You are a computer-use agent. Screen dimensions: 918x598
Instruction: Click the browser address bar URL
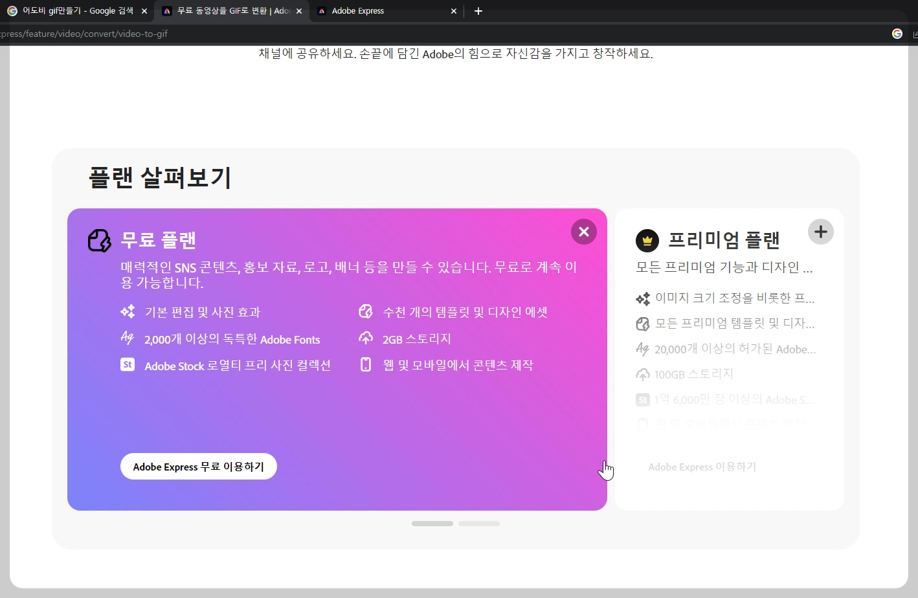coord(84,34)
